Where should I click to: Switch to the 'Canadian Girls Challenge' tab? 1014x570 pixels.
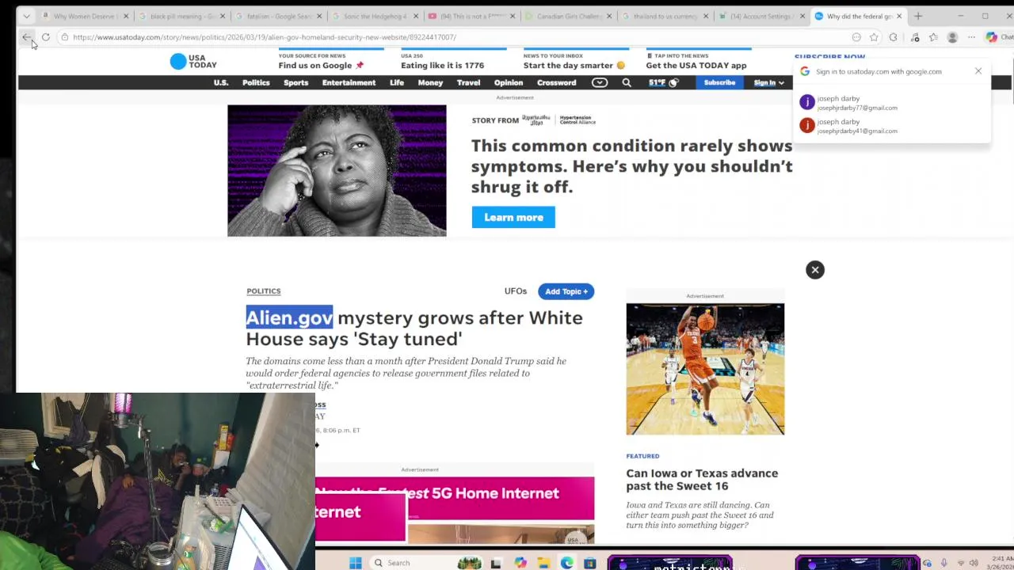point(569,16)
